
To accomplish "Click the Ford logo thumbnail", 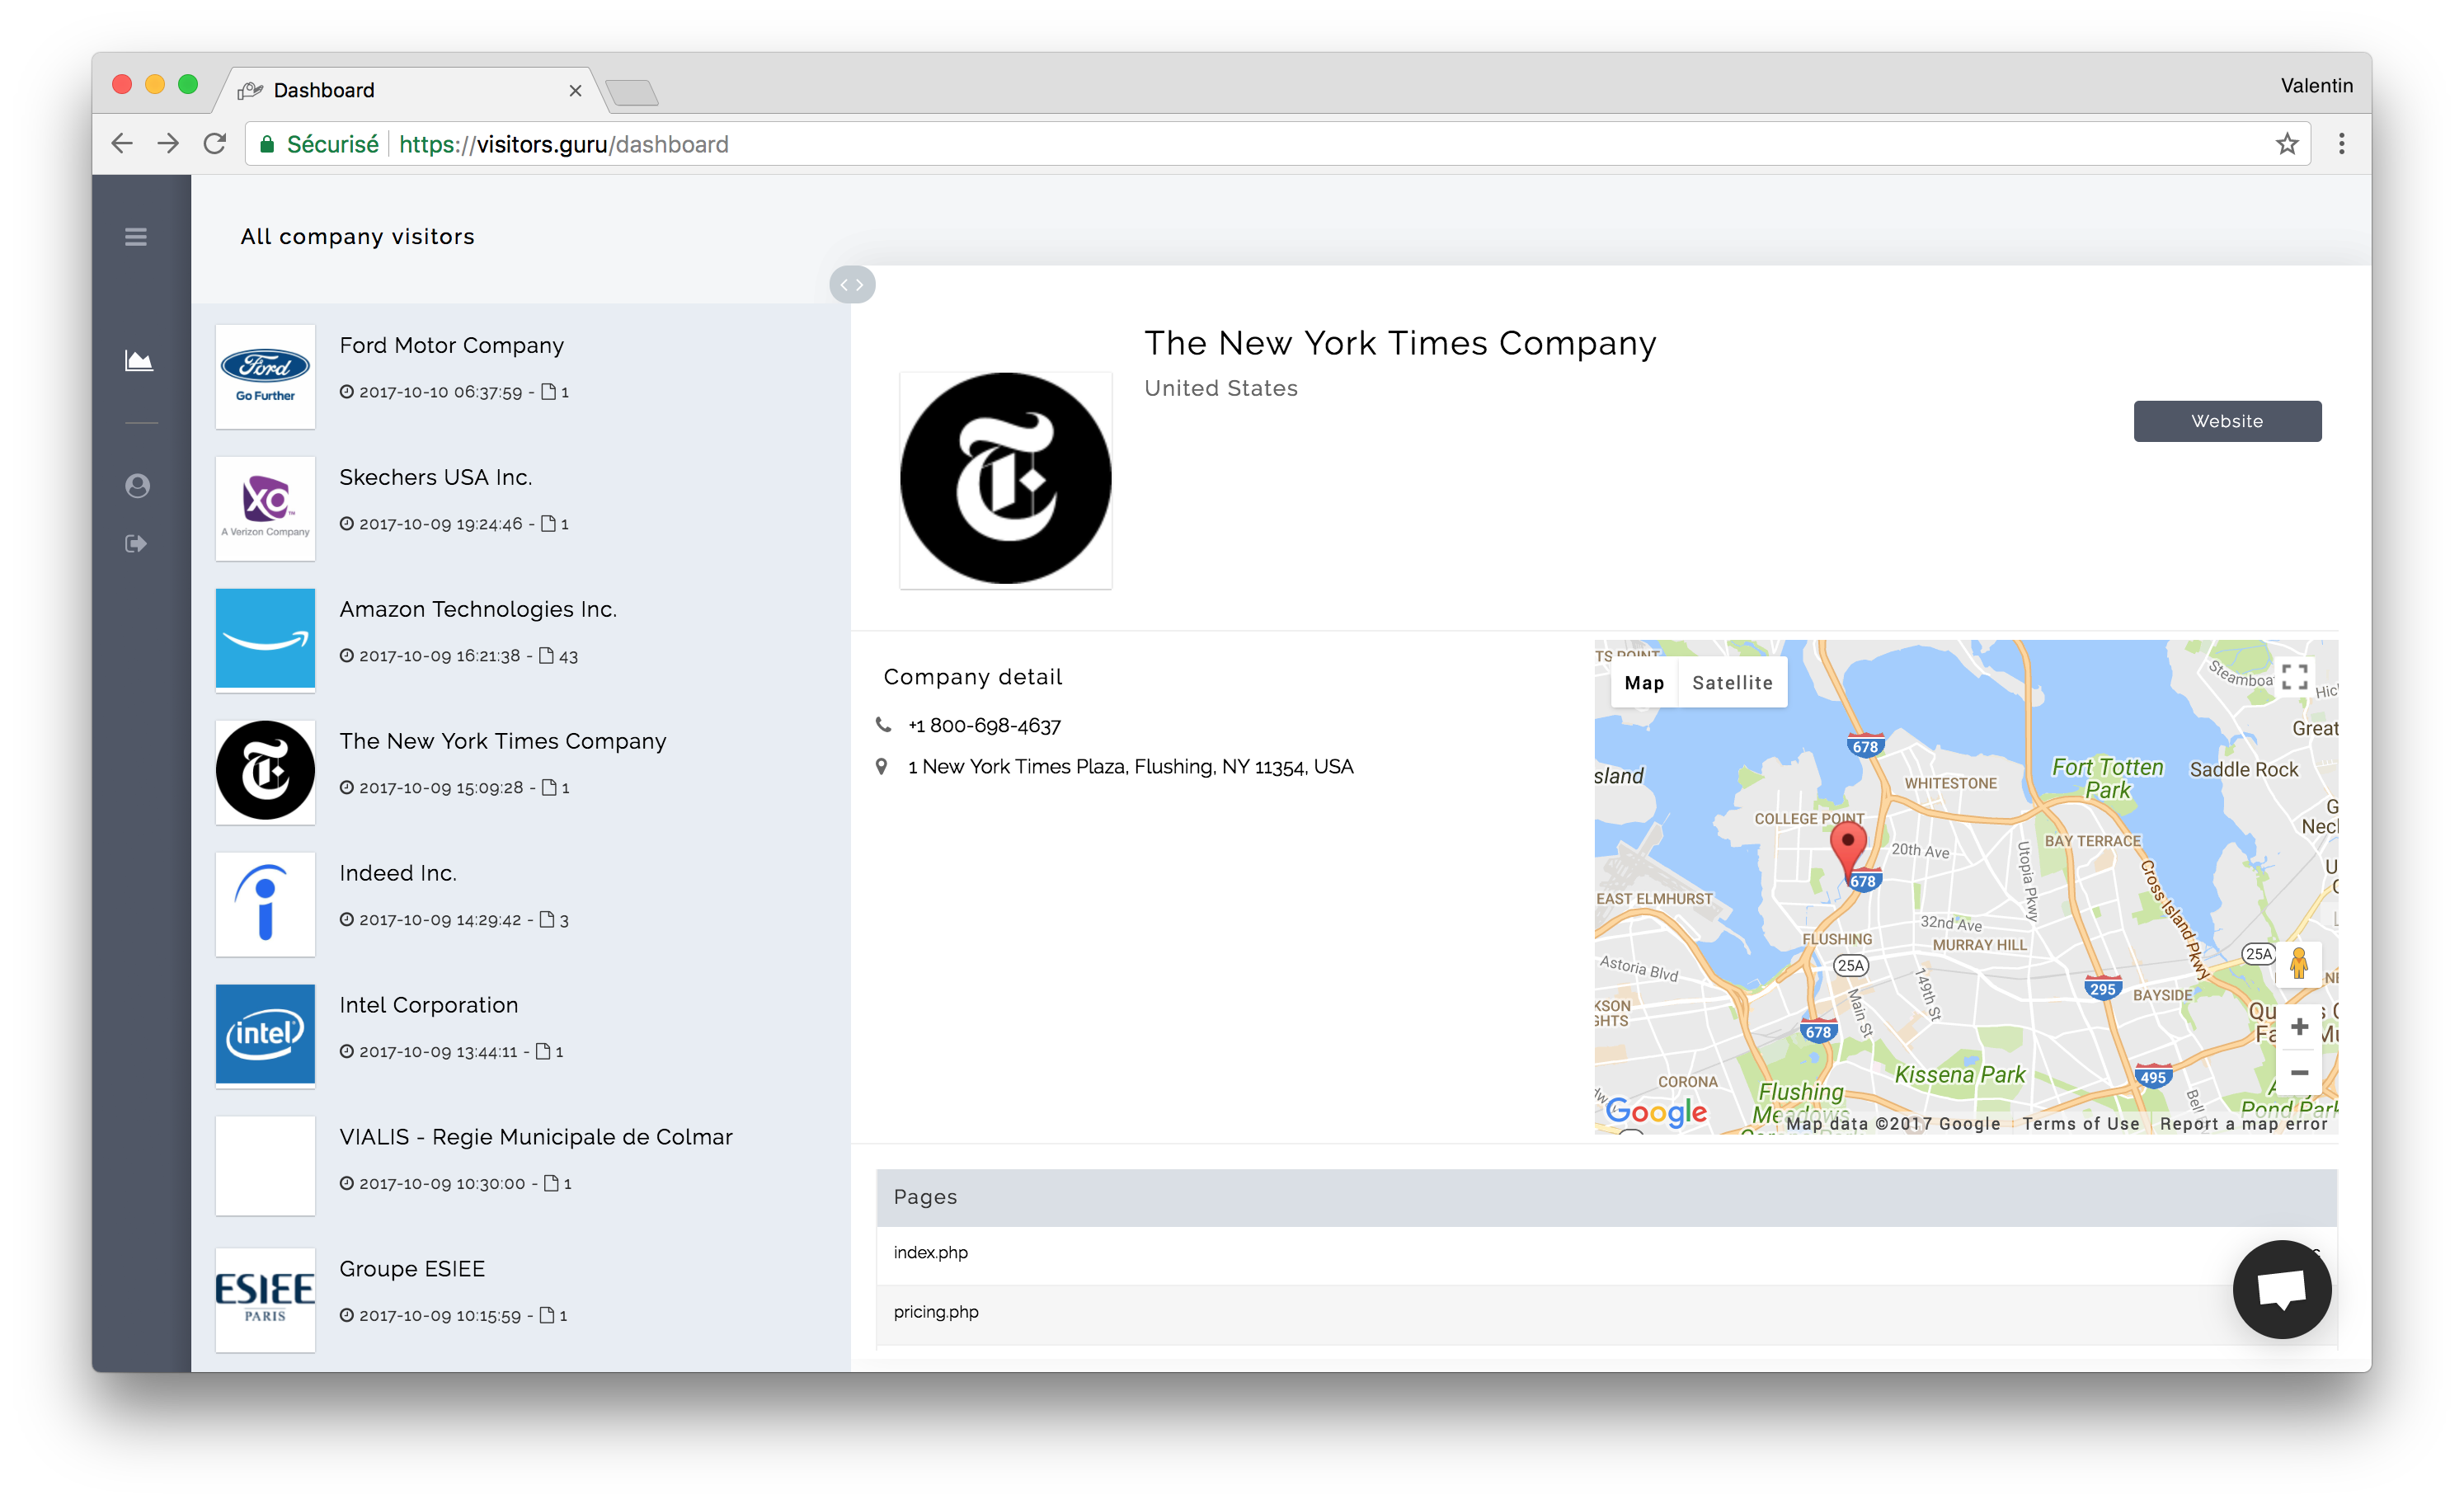I will click(x=265, y=376).
